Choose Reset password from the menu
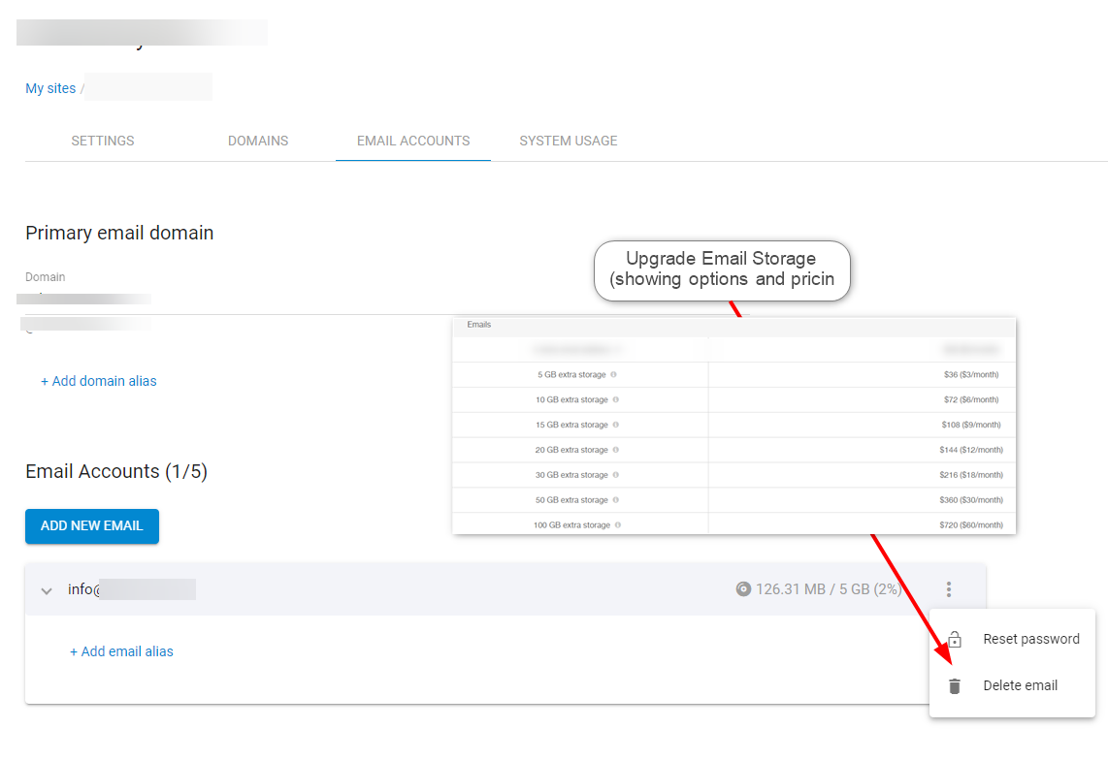Viewport: 1108px width, 760px height. 1013,639
